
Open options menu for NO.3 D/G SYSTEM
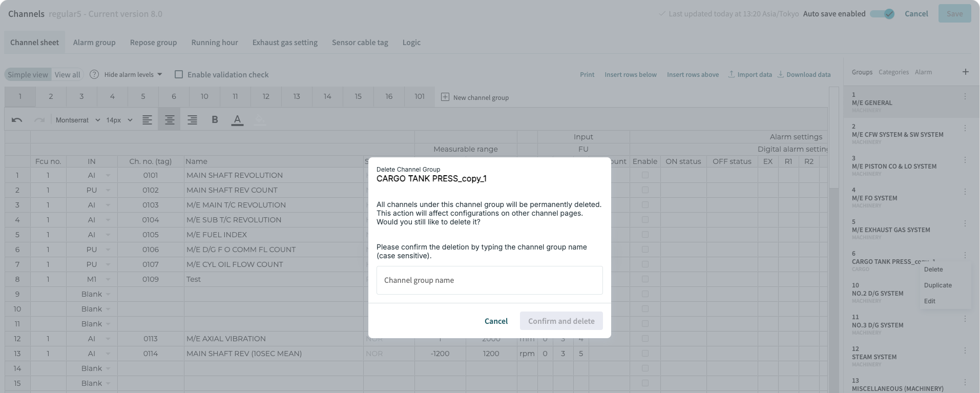click(965, 319)
